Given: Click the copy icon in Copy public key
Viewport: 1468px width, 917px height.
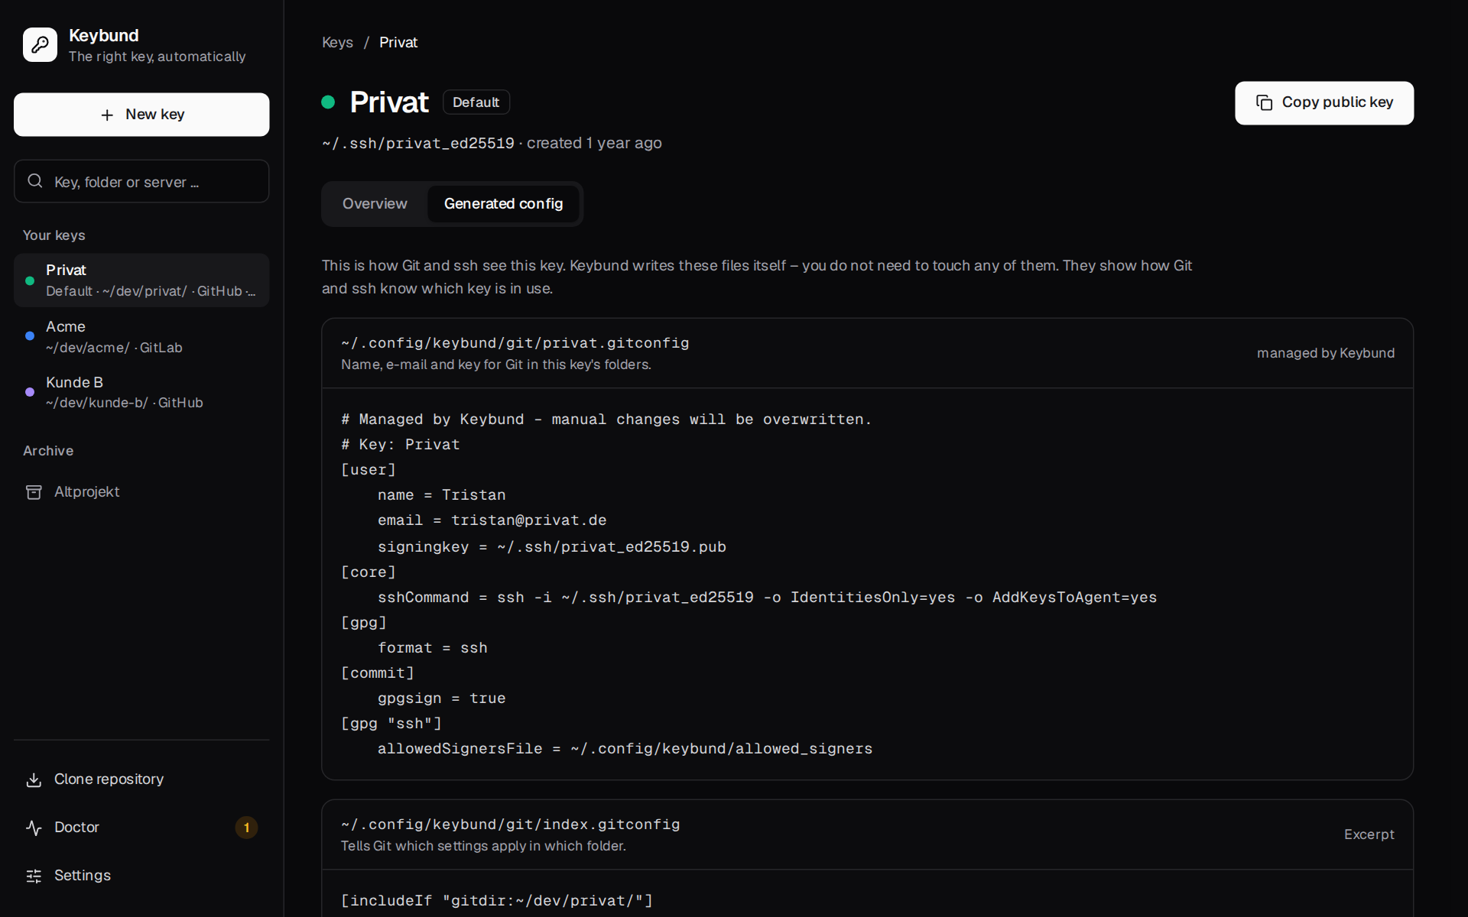Looking at the screenshot, I should click(x=1265, y=102).
